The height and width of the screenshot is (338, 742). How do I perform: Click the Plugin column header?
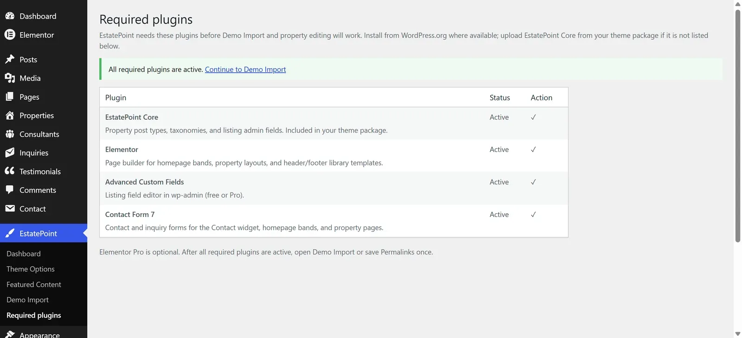tap(115, 97)
